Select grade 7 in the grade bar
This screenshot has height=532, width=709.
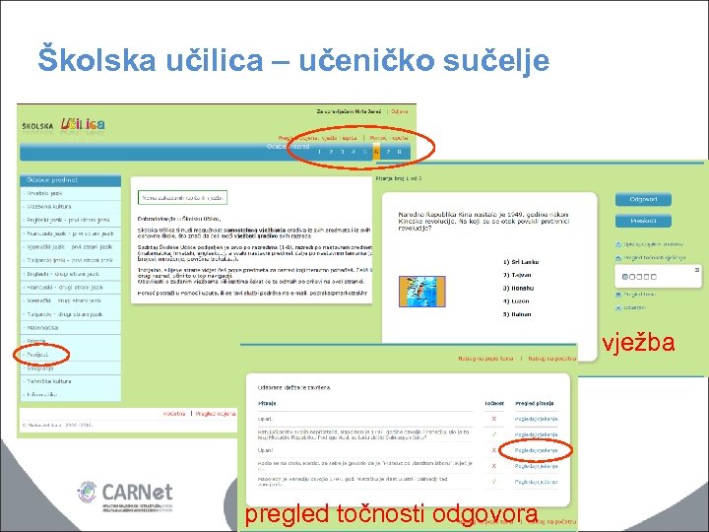tap(388, 152)
